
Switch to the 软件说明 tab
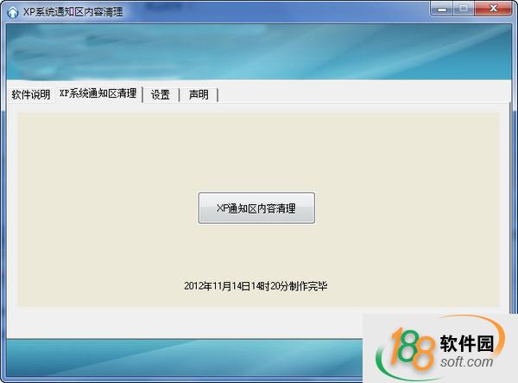[31, 94]
